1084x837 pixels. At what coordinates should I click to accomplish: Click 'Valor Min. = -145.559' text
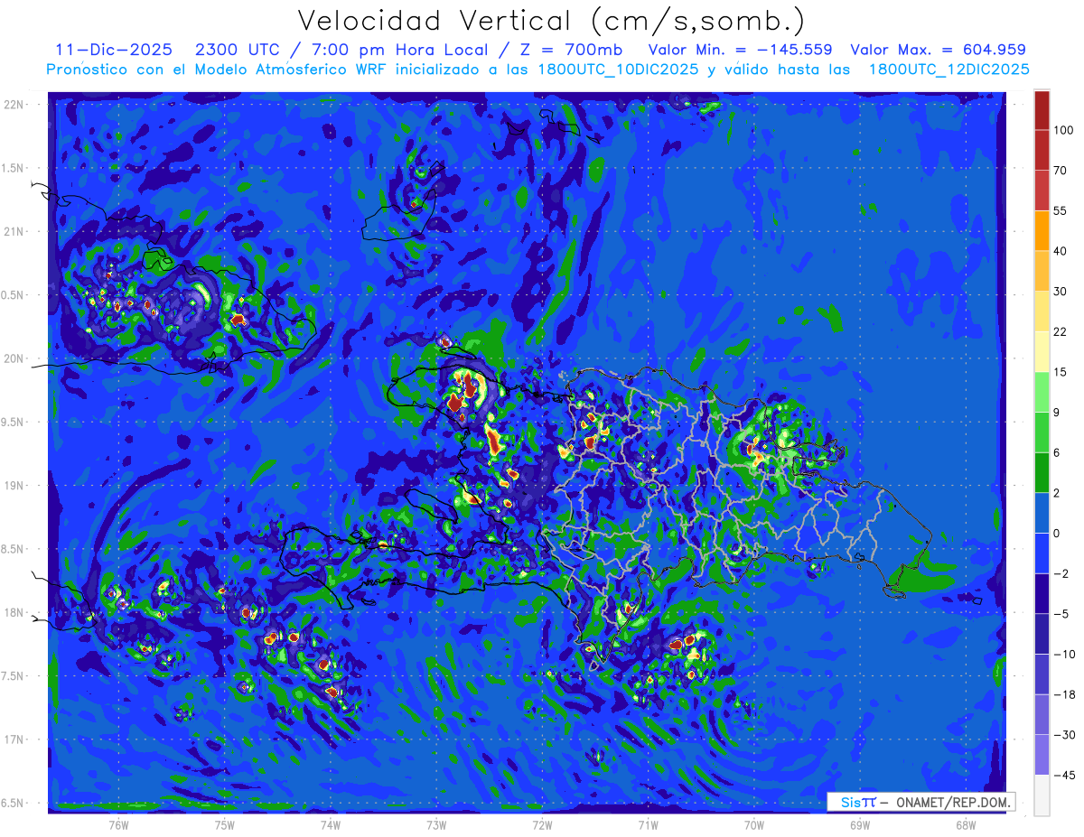point(741,50)
